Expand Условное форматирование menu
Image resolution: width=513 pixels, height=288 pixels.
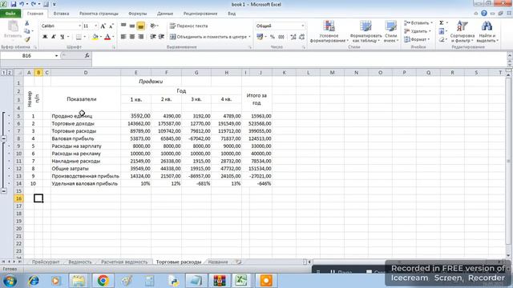(329, 31)
